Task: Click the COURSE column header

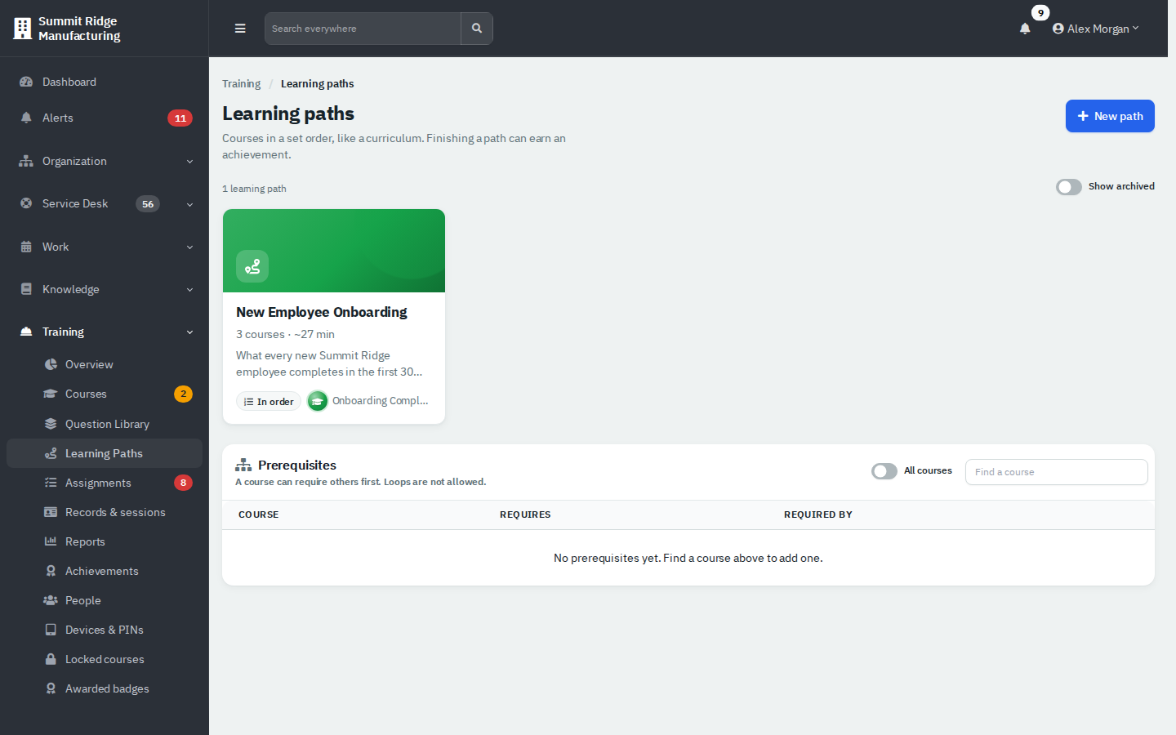Action: click(259, 514)
